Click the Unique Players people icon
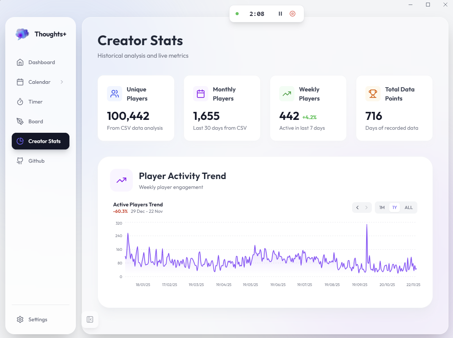453x338 pixels. (114, 93)
